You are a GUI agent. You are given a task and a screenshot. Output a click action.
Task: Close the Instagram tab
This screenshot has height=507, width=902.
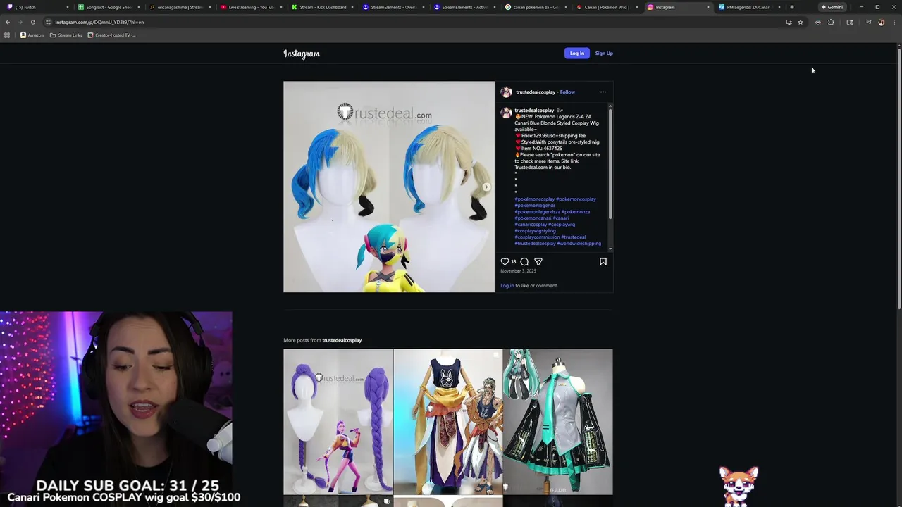coord(708,7)
